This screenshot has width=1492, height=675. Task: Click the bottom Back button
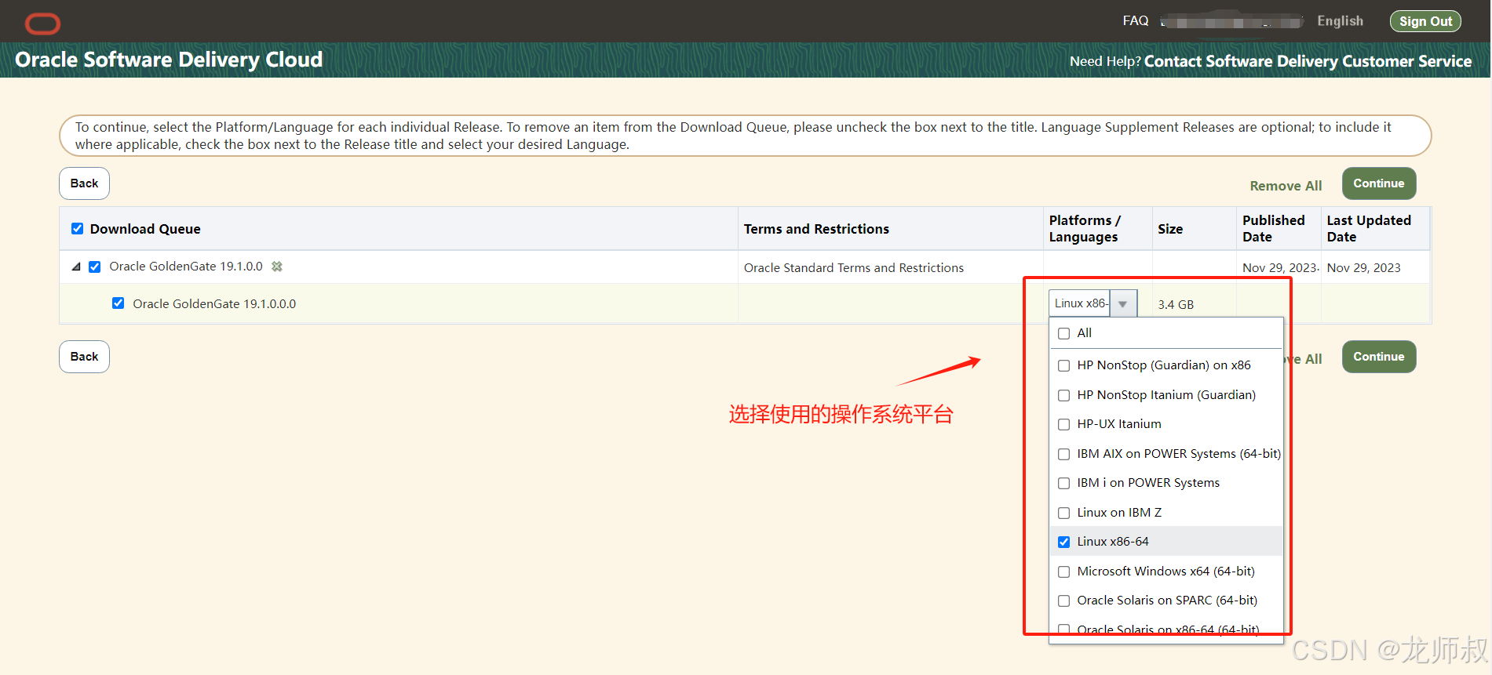pos(84,357)
